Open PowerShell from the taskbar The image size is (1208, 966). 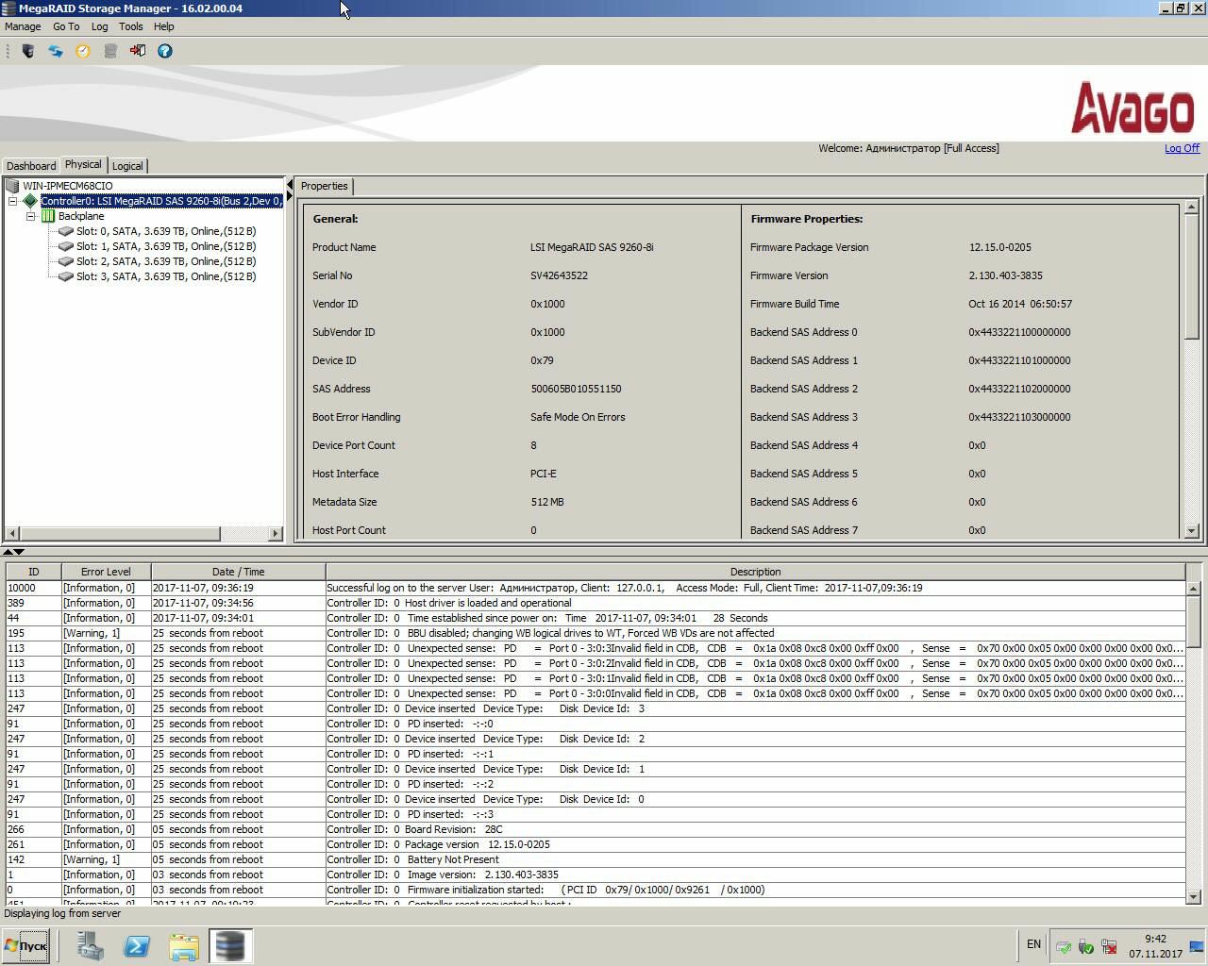137,945
